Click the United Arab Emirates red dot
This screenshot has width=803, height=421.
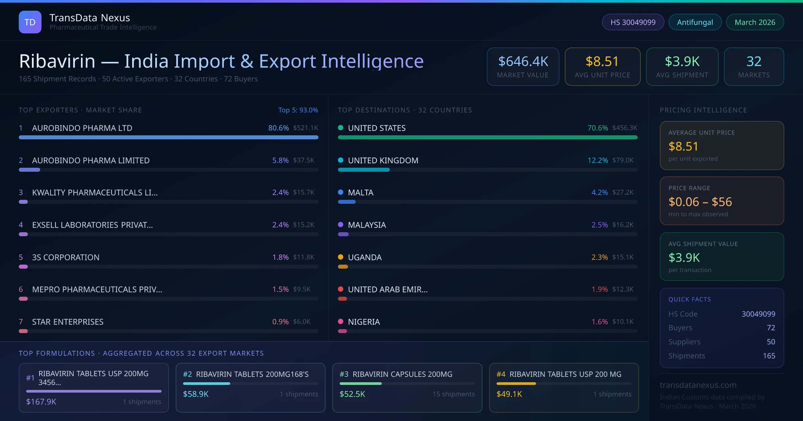[341, 289]
